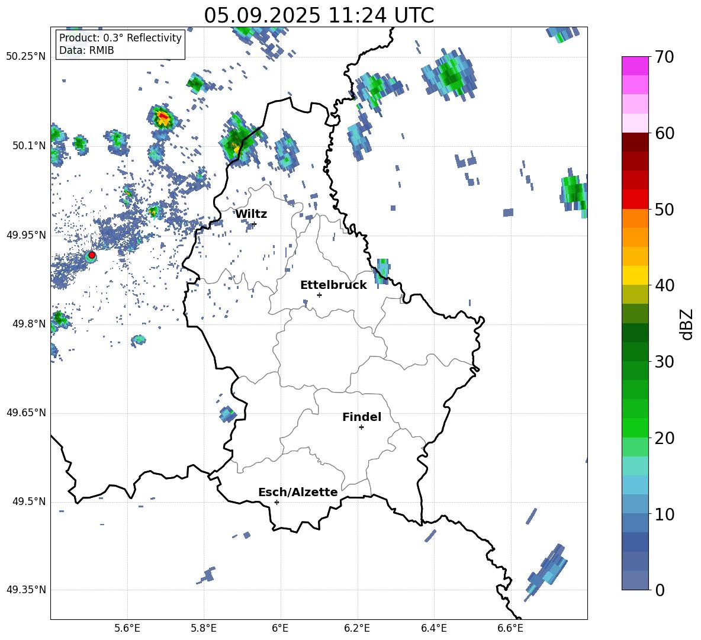Screen dimensions: 701x640
Task: Pick the dark maroon swatch below 60
Action: (x=635, y=142)
